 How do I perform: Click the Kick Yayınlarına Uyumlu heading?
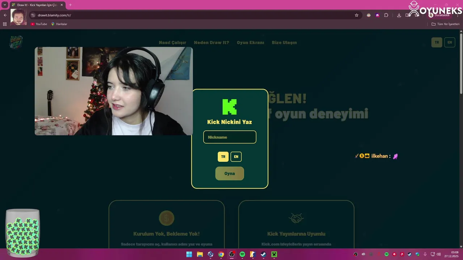(296, 234)
